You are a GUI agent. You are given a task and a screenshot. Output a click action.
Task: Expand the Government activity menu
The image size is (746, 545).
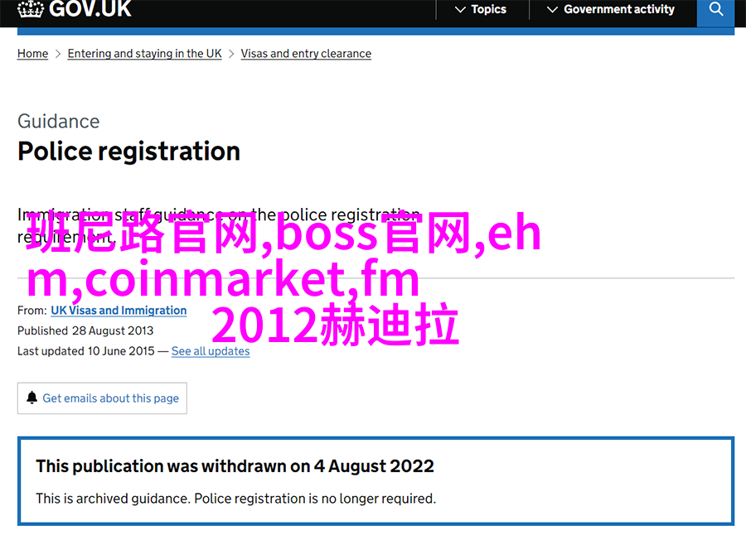(611, 9)
